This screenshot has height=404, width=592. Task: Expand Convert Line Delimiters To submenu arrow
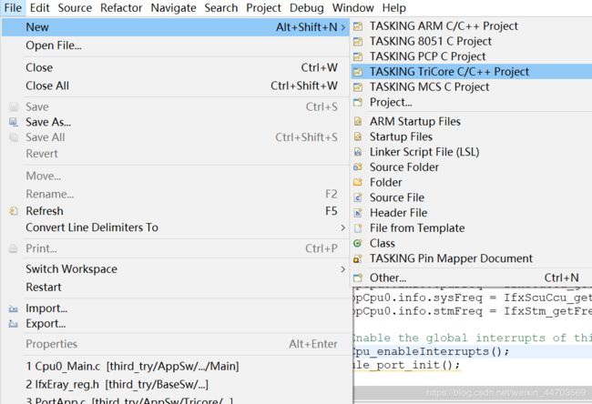(x=342, y=227)
